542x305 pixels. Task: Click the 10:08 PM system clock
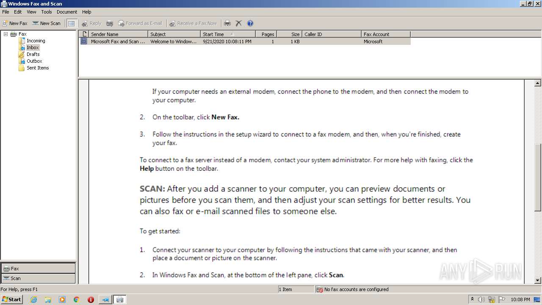(520, 299)
